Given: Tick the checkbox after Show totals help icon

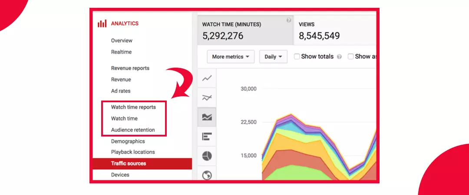Looking at the screenshot, I should pyautogui.click(x=350, y=56).
